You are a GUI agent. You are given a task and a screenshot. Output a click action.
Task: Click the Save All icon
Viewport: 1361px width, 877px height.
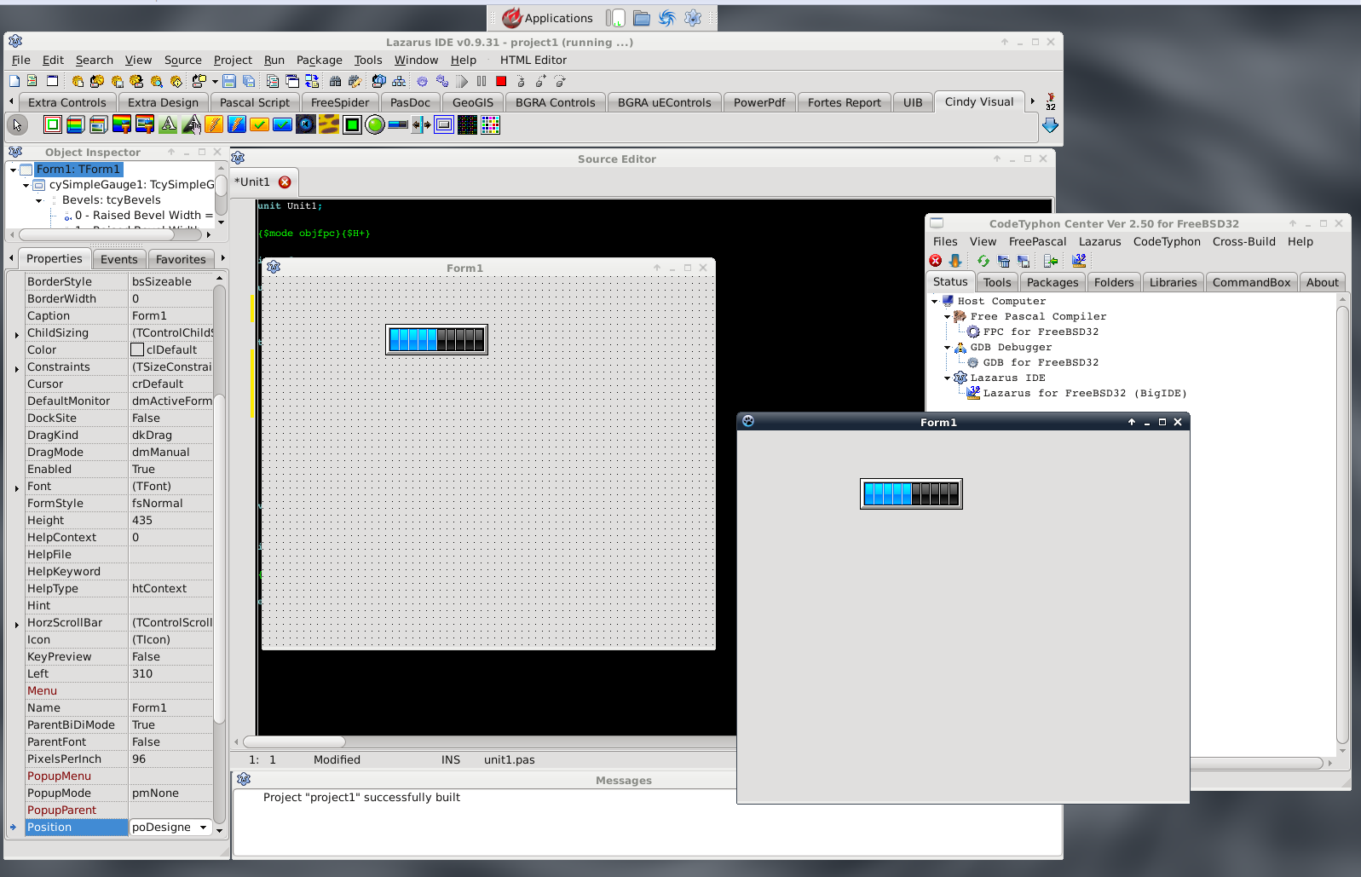249,81
